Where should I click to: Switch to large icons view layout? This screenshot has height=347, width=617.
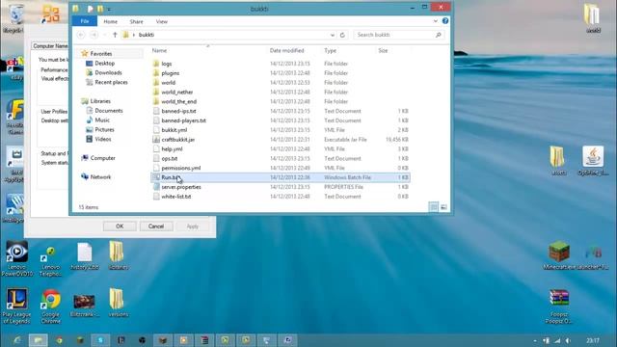pos(443,207)
